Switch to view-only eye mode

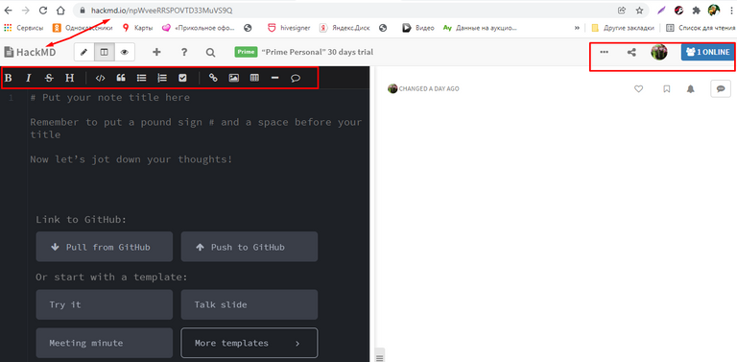tap(124, 52)
